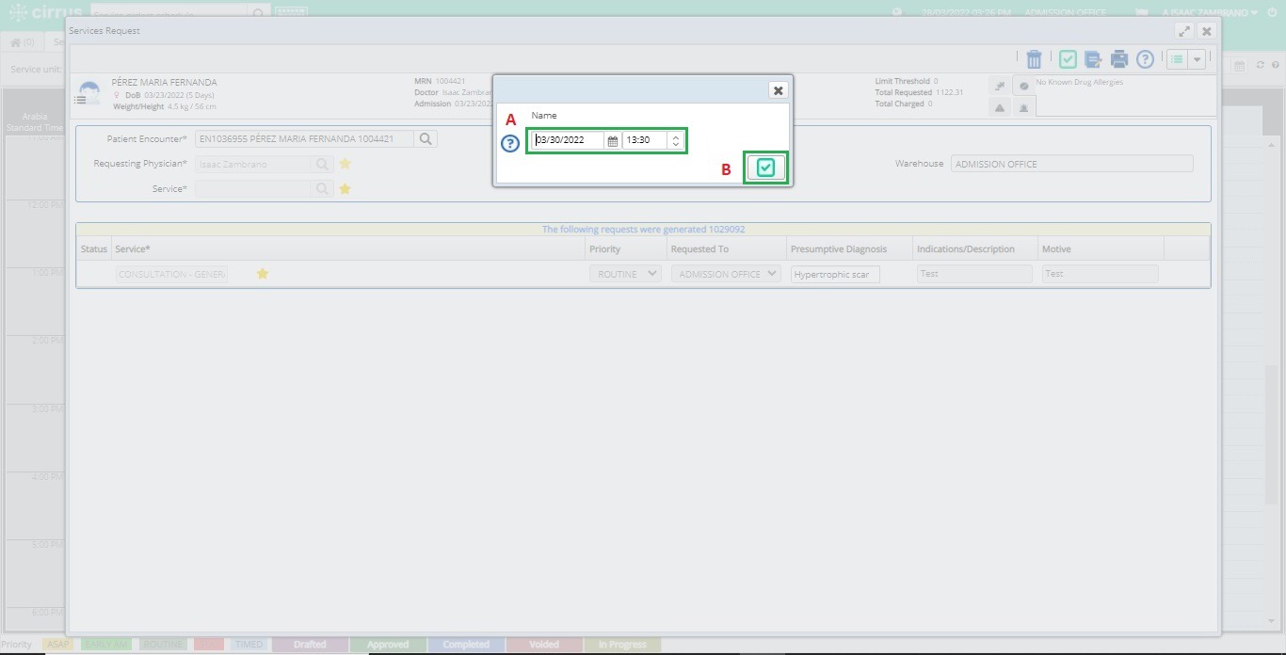Click the trash delete icon in Services Request toolbar
The image size is (1286, 655).
(x=1034, y=59)
